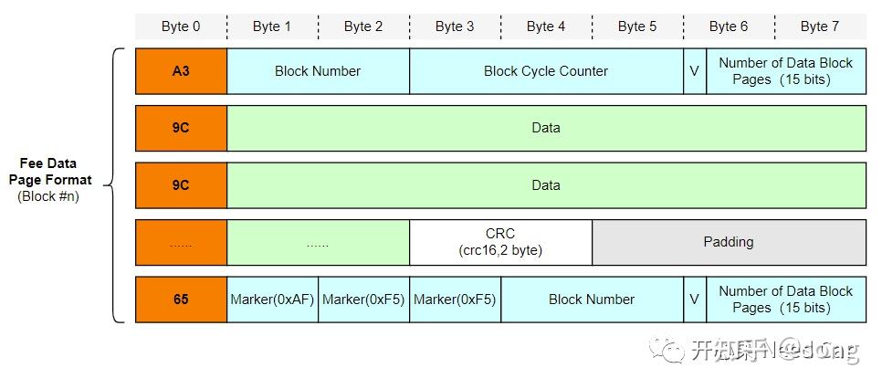Image resolution: width=882 pixels, height=389 pixels.
Task: Select the Byte 5 column header
Action: pyautogui.click(x=637, y=26)
